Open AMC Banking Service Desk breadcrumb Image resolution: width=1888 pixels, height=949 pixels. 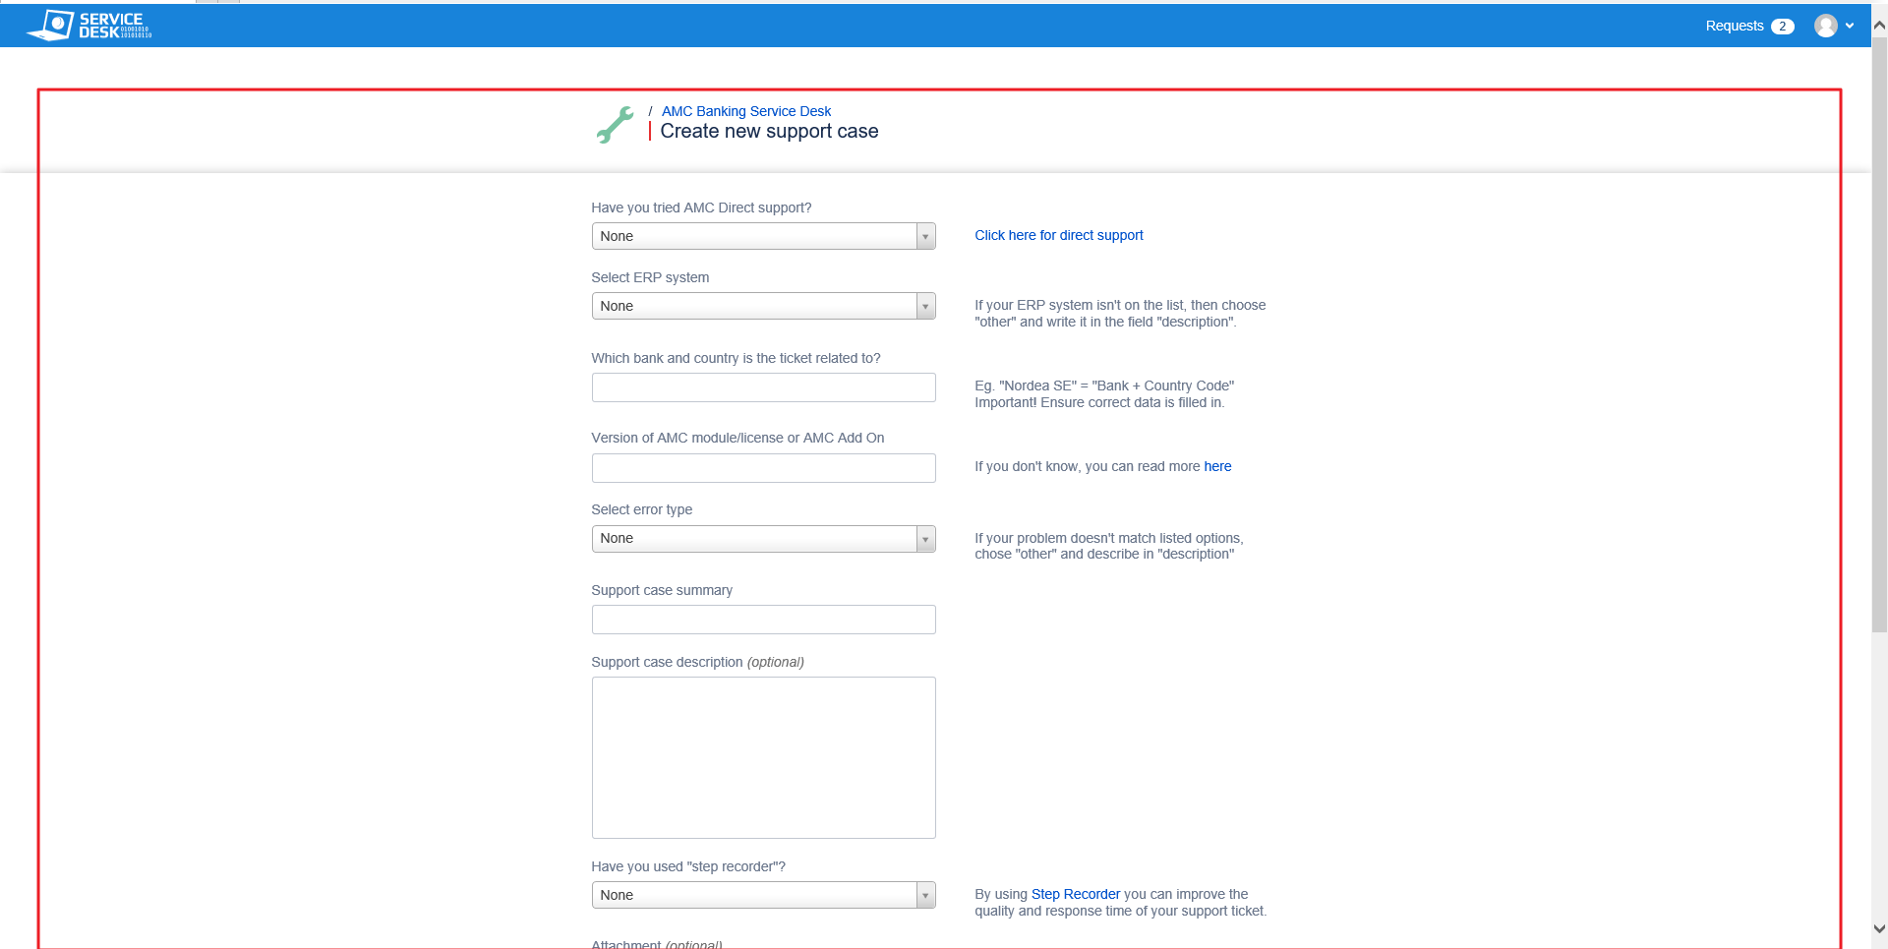click(746, 111)
